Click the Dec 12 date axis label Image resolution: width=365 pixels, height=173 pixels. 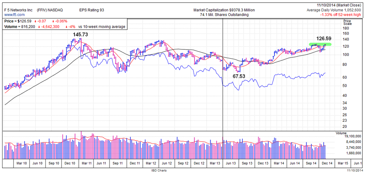point(199,163)
